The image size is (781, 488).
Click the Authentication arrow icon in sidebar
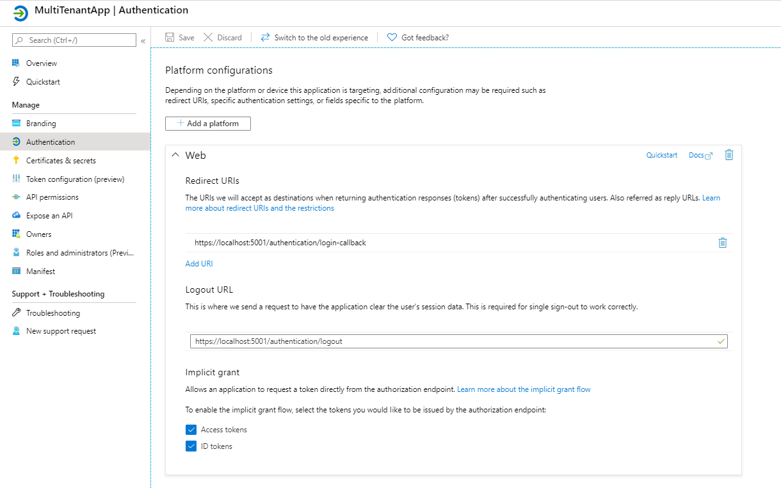pyautogui.click(x=16, y=142)
